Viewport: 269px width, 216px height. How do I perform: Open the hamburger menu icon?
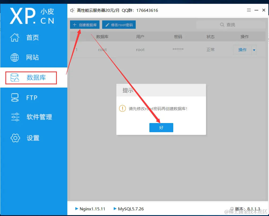coord(249,10)
